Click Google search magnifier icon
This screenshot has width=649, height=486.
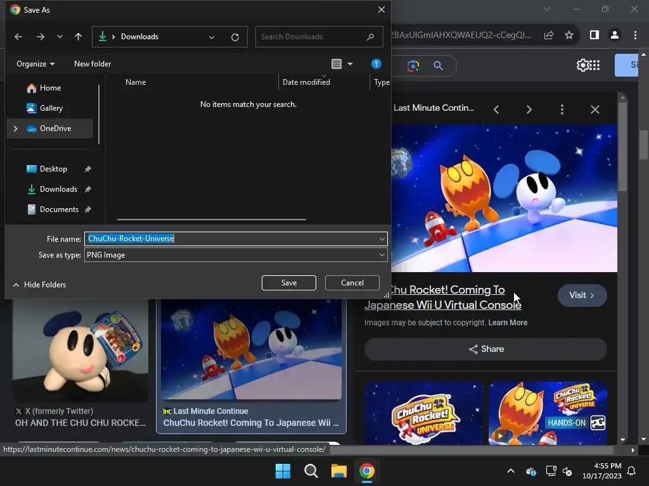438,65
